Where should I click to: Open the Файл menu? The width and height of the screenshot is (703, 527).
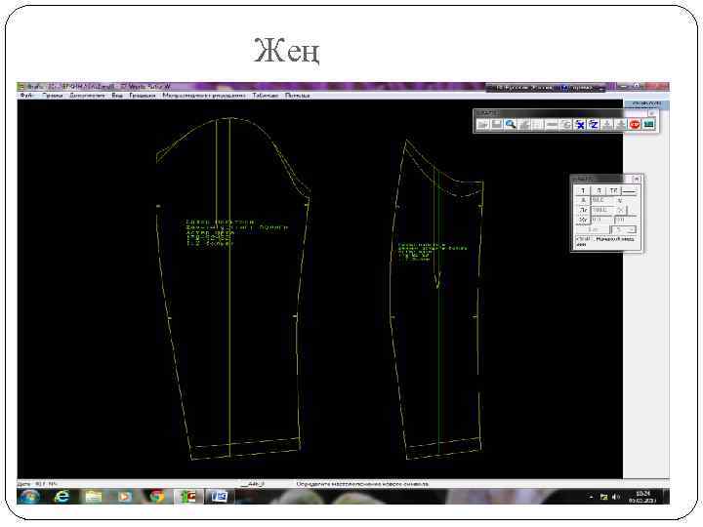[26, 96]
